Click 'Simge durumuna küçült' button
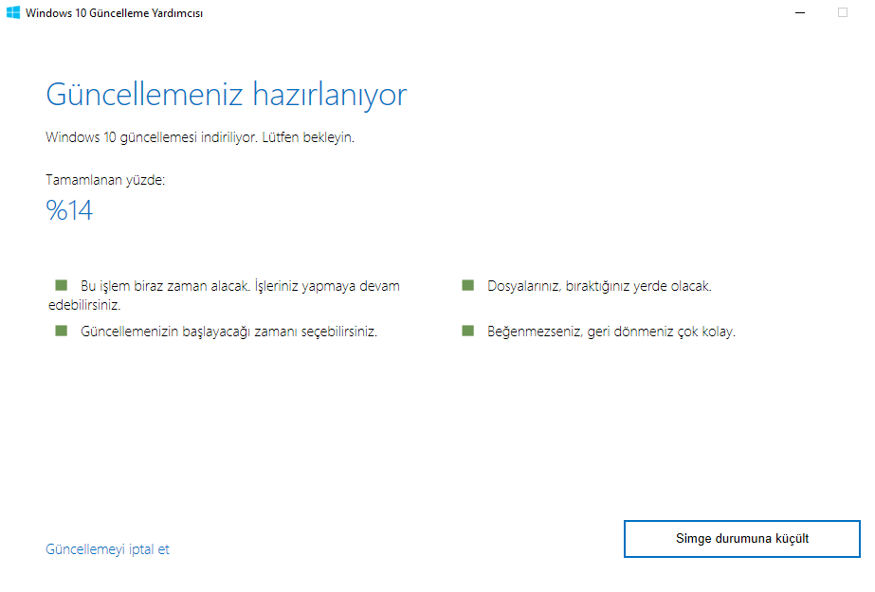 [x=741, y=539]
